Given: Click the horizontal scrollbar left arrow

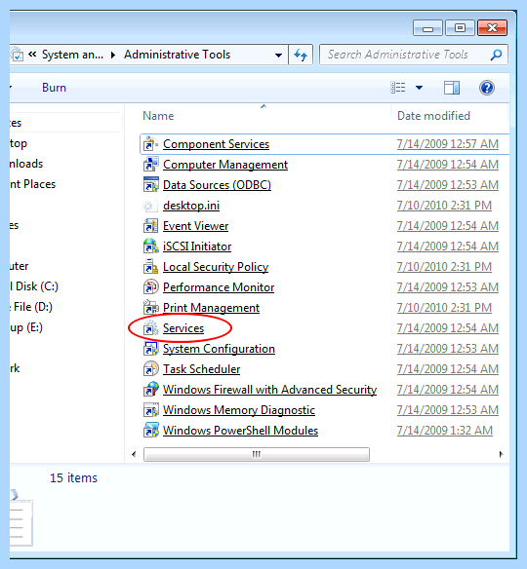Looking at the screenshot, I should (134, 454).
